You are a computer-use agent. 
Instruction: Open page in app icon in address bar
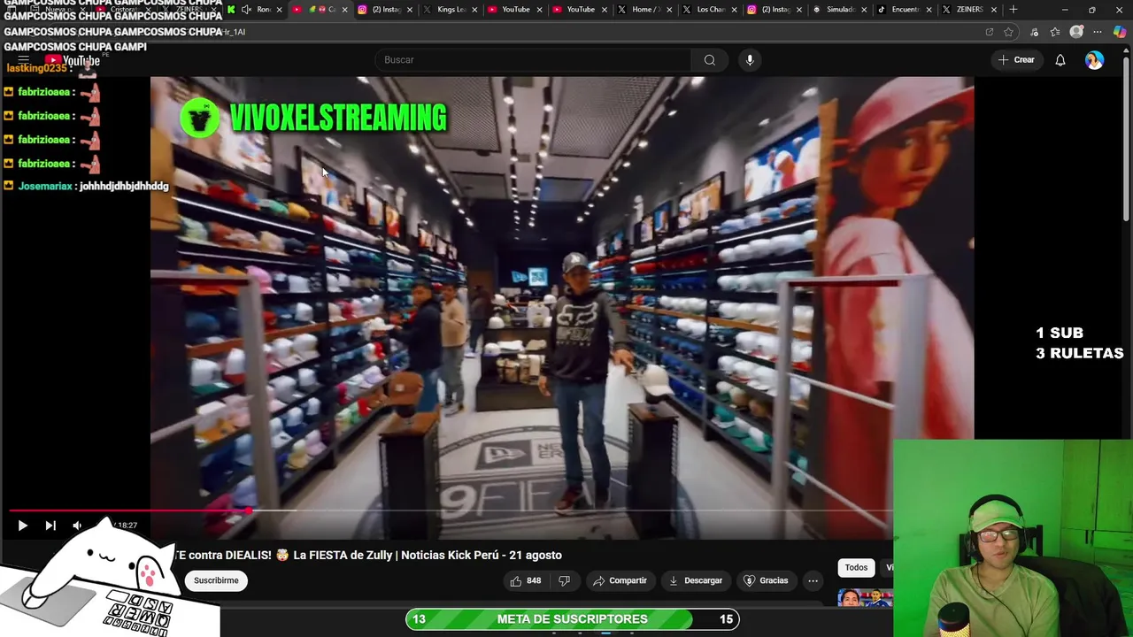point(989,32)
